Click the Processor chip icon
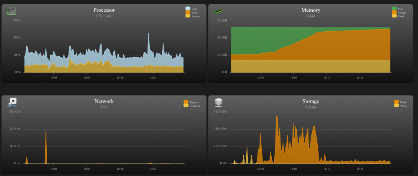 [12, 11]
